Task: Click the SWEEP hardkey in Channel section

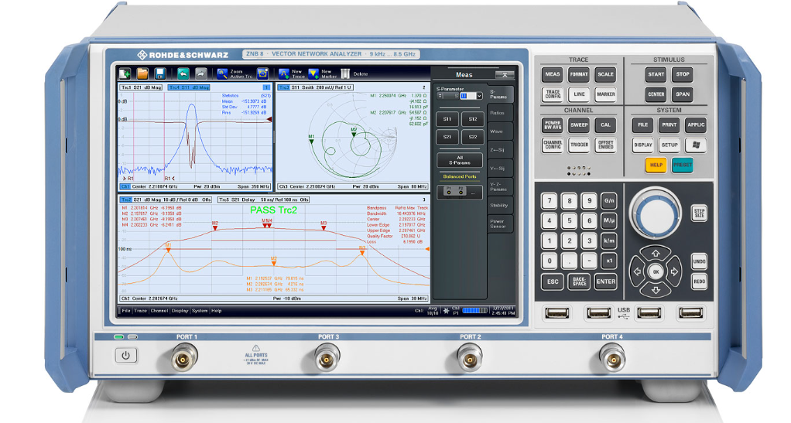Action: coord(579,125)
